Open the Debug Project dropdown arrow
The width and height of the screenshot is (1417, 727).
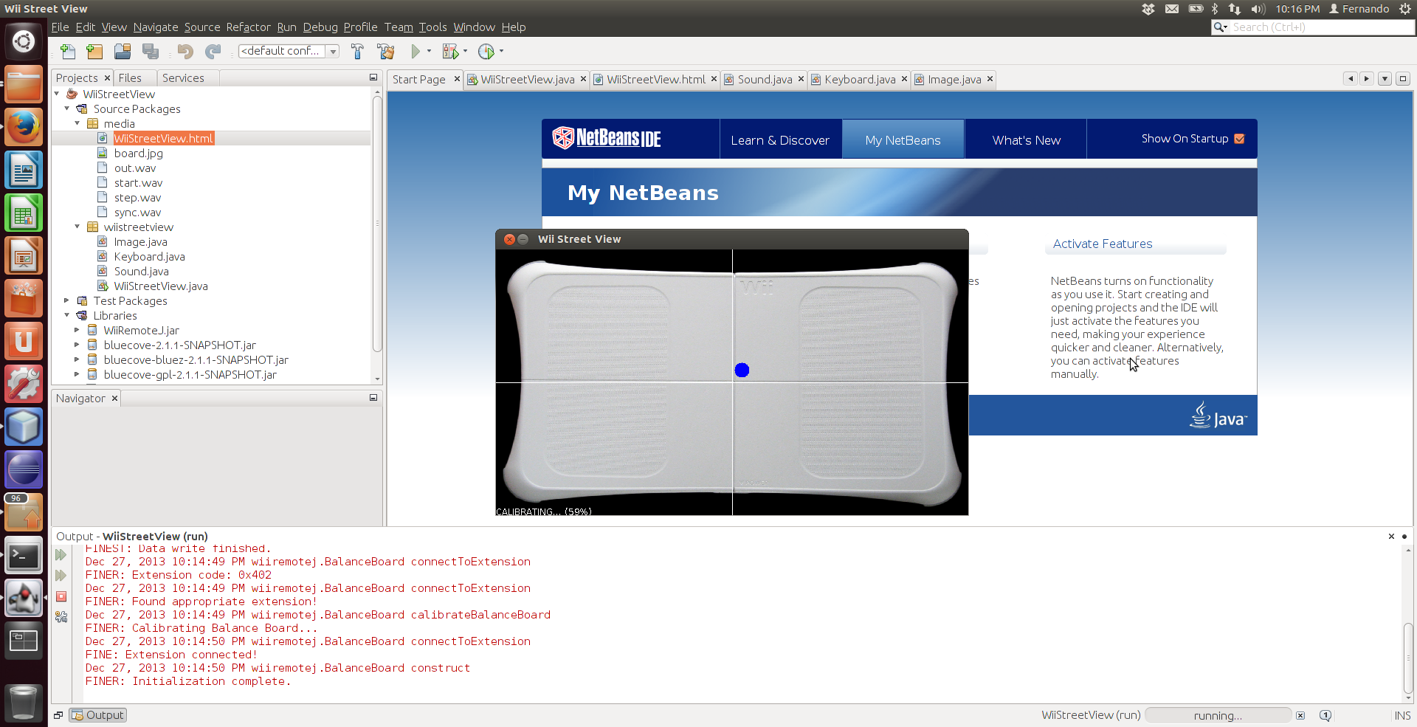(x=465, y=51)
